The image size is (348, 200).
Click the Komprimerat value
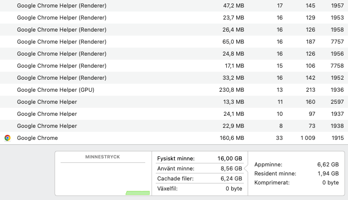coord(330,182)
